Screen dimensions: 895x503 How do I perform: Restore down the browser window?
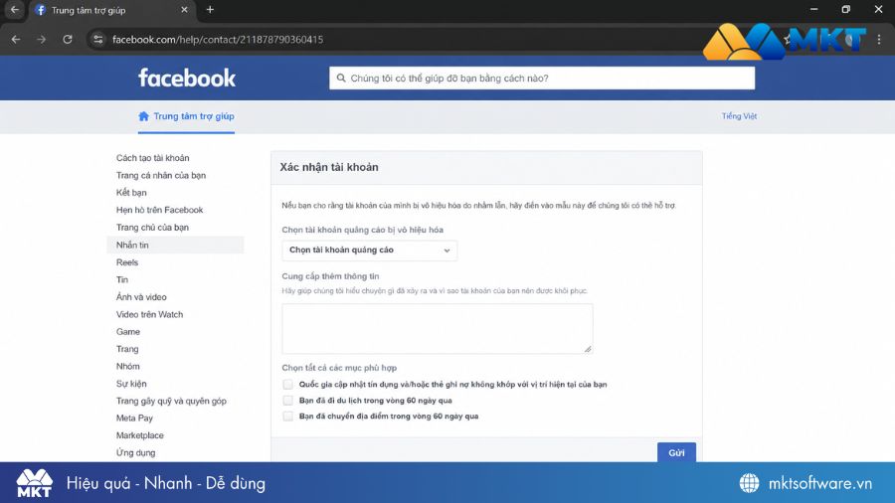[846, 10]
